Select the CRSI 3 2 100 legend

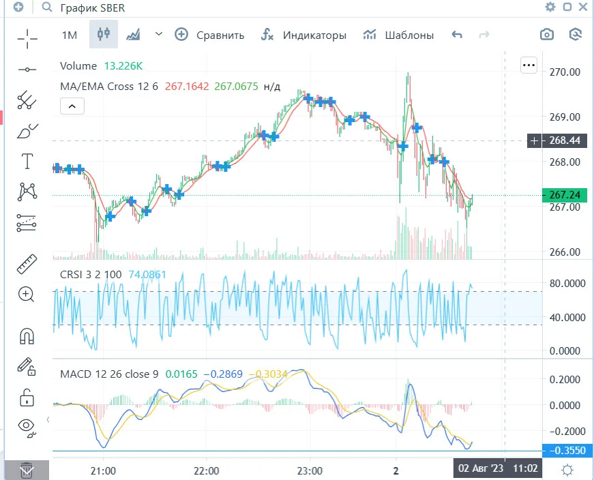91,274
